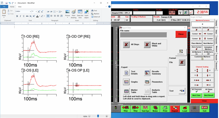
Task: Adjust the WordPad zoom slider
Action: pos(98,116)
